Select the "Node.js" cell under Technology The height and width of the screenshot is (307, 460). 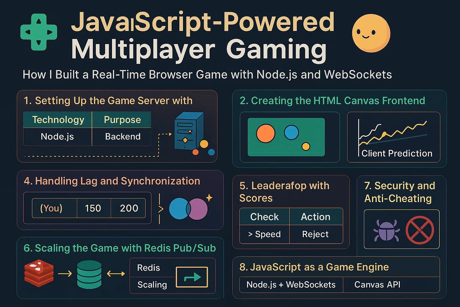click(57, 137)
